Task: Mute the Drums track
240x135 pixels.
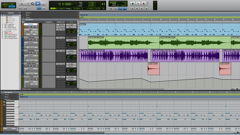Action: 36,27
